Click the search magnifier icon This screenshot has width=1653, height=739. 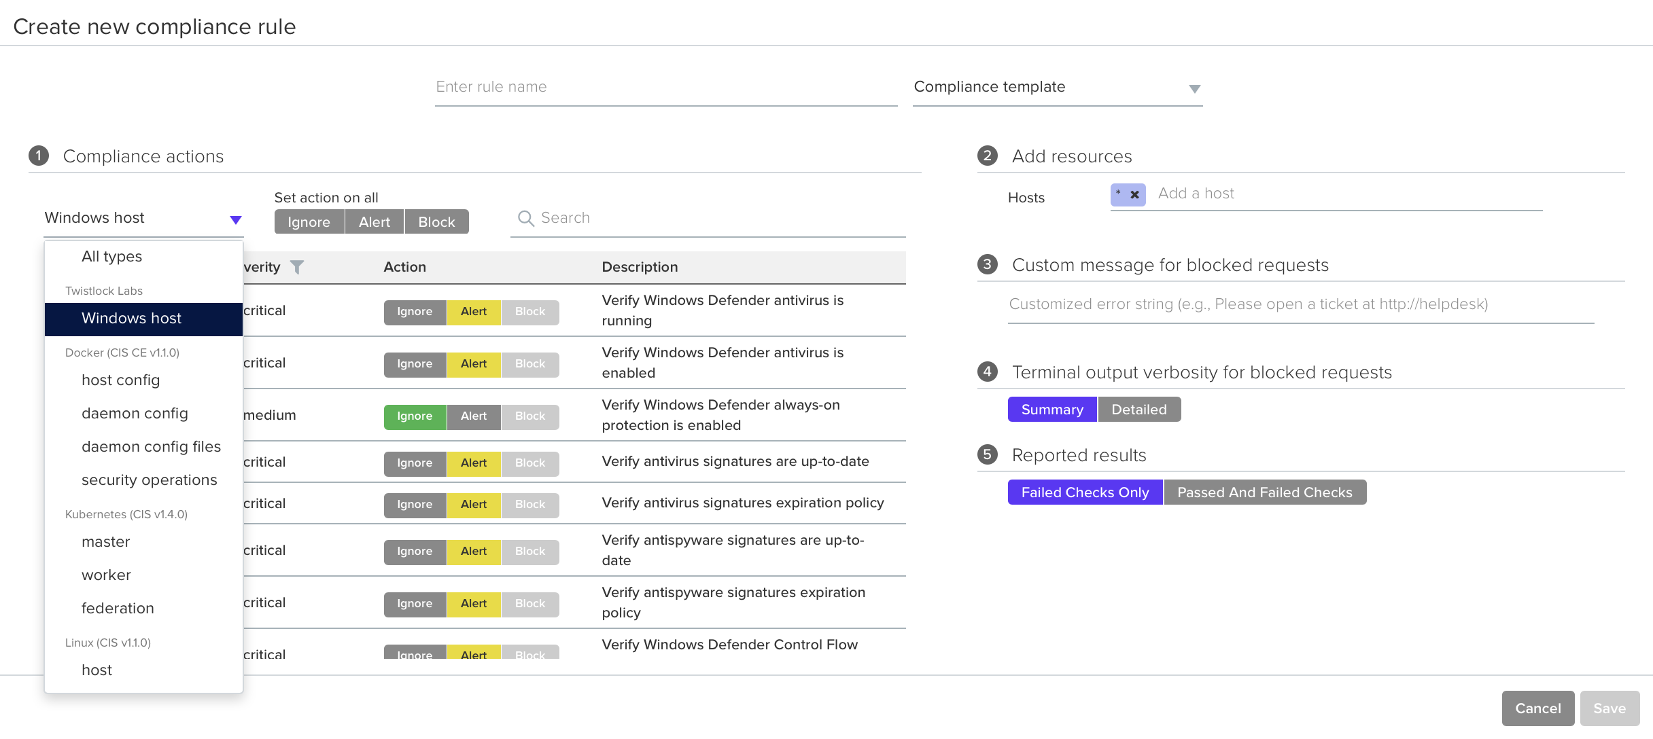(x=525, y=218)
